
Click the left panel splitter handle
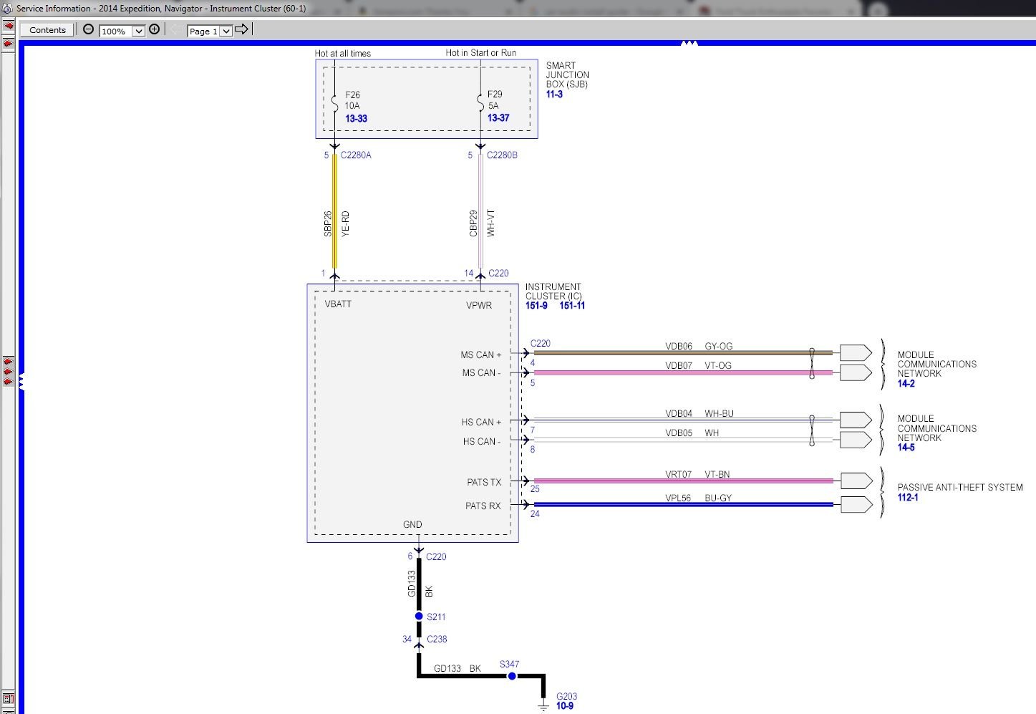[x=21, y=381]
